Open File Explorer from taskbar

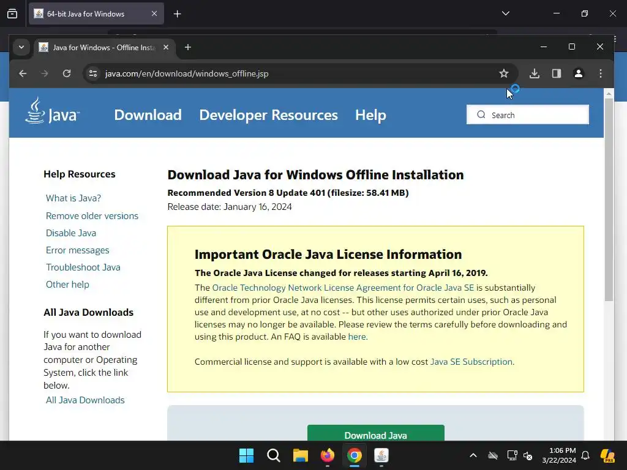pos(300,455)
